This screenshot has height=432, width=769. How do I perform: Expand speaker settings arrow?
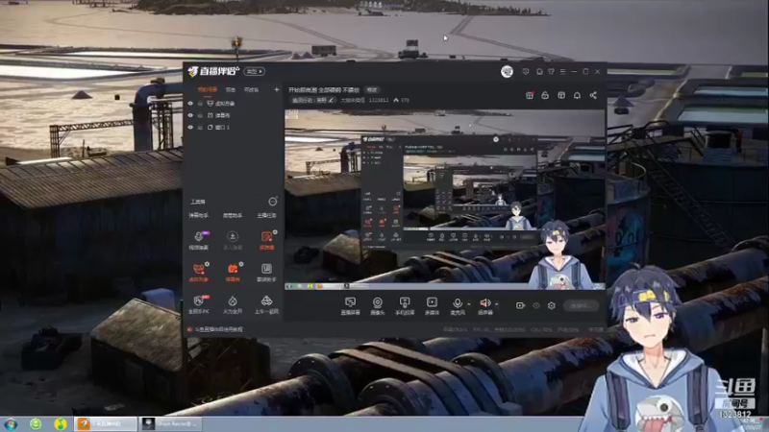pyautogui.click(x=496, y=304)
